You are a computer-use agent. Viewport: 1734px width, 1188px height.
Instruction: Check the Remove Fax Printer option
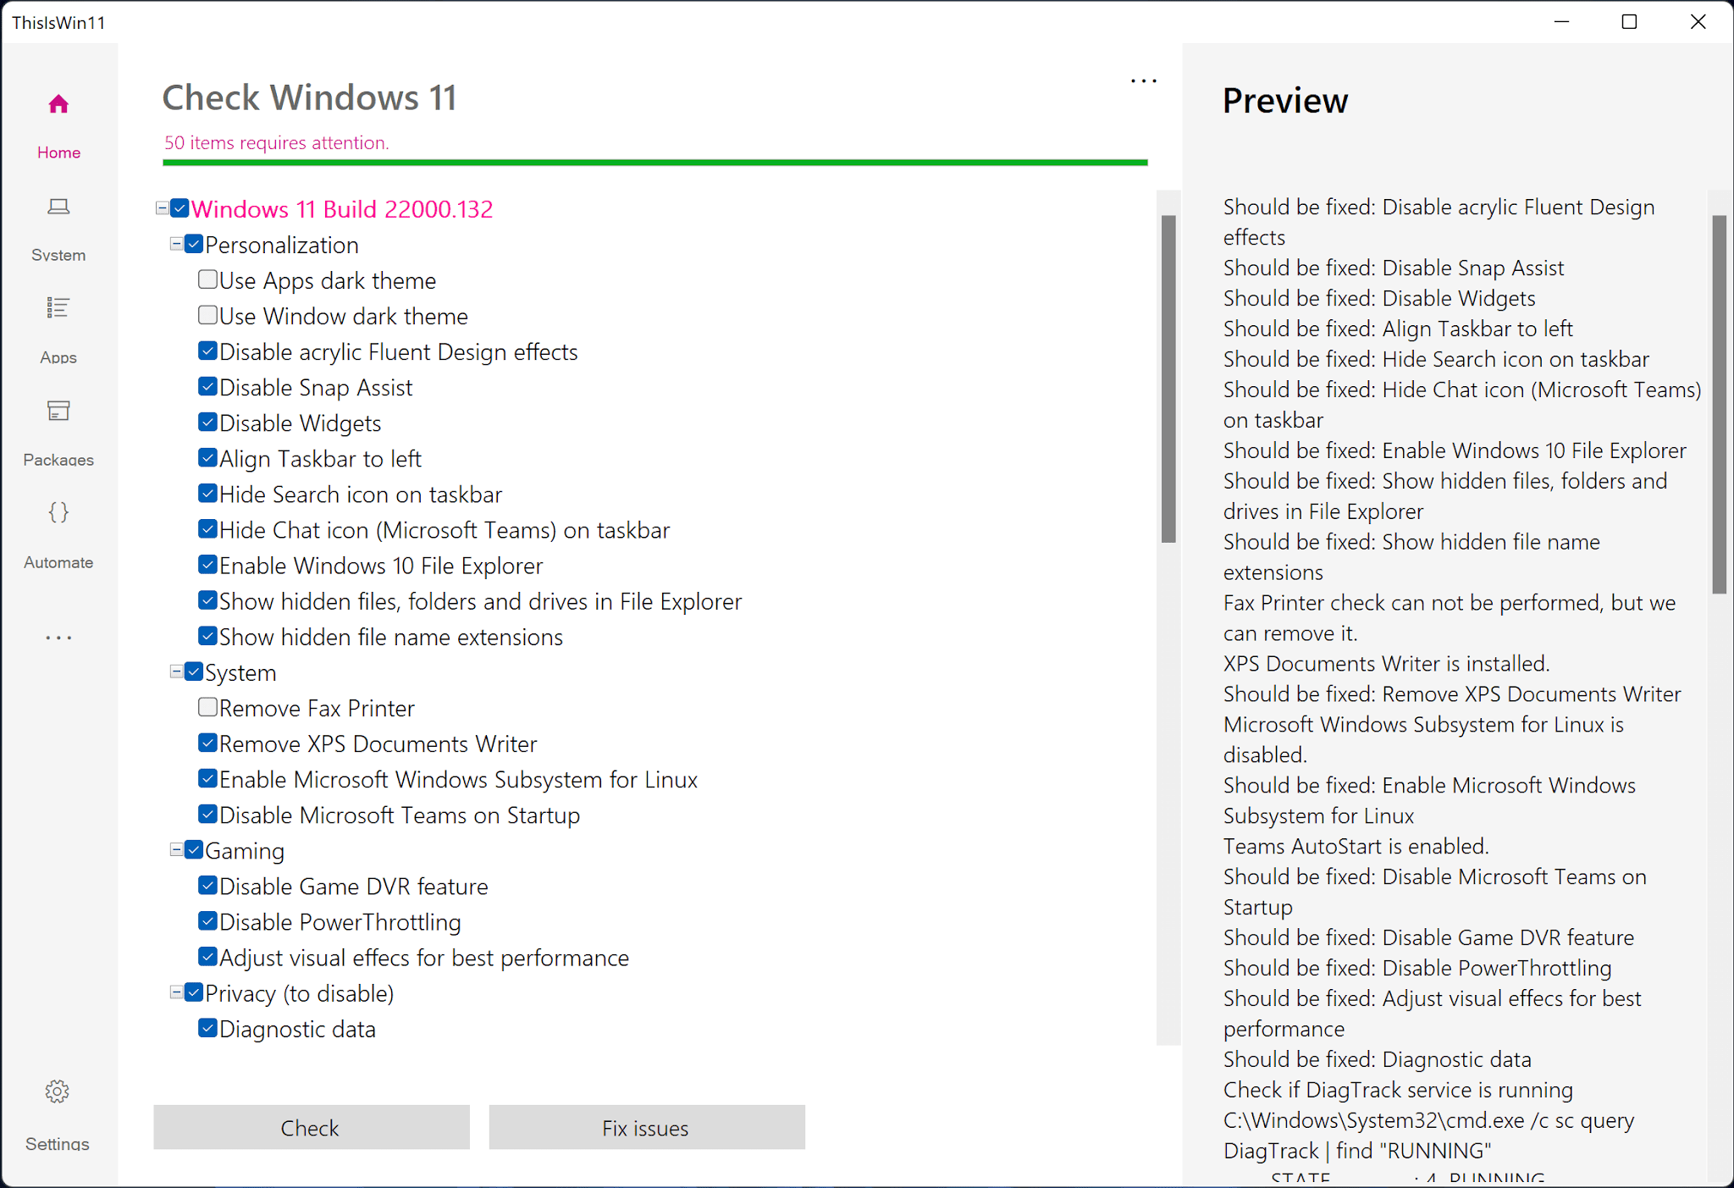click(207, 706)
